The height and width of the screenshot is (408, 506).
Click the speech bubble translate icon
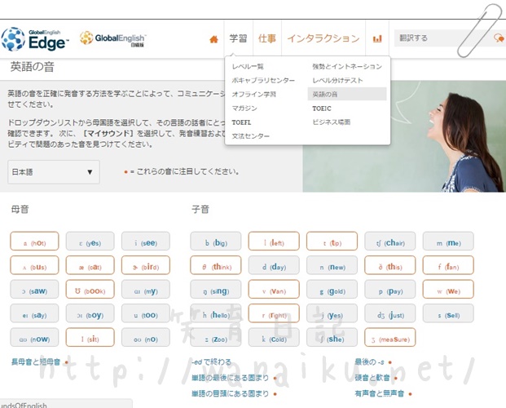pos(499,38)
